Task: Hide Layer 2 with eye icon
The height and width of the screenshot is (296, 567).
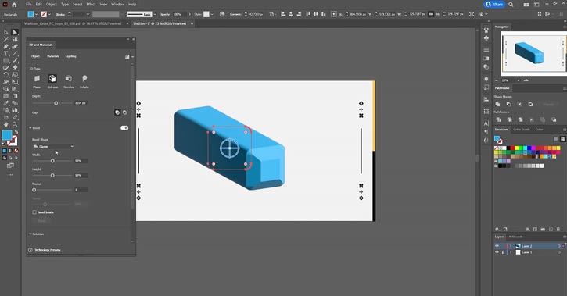Action: pyautogui.click(x=497, y=246)
